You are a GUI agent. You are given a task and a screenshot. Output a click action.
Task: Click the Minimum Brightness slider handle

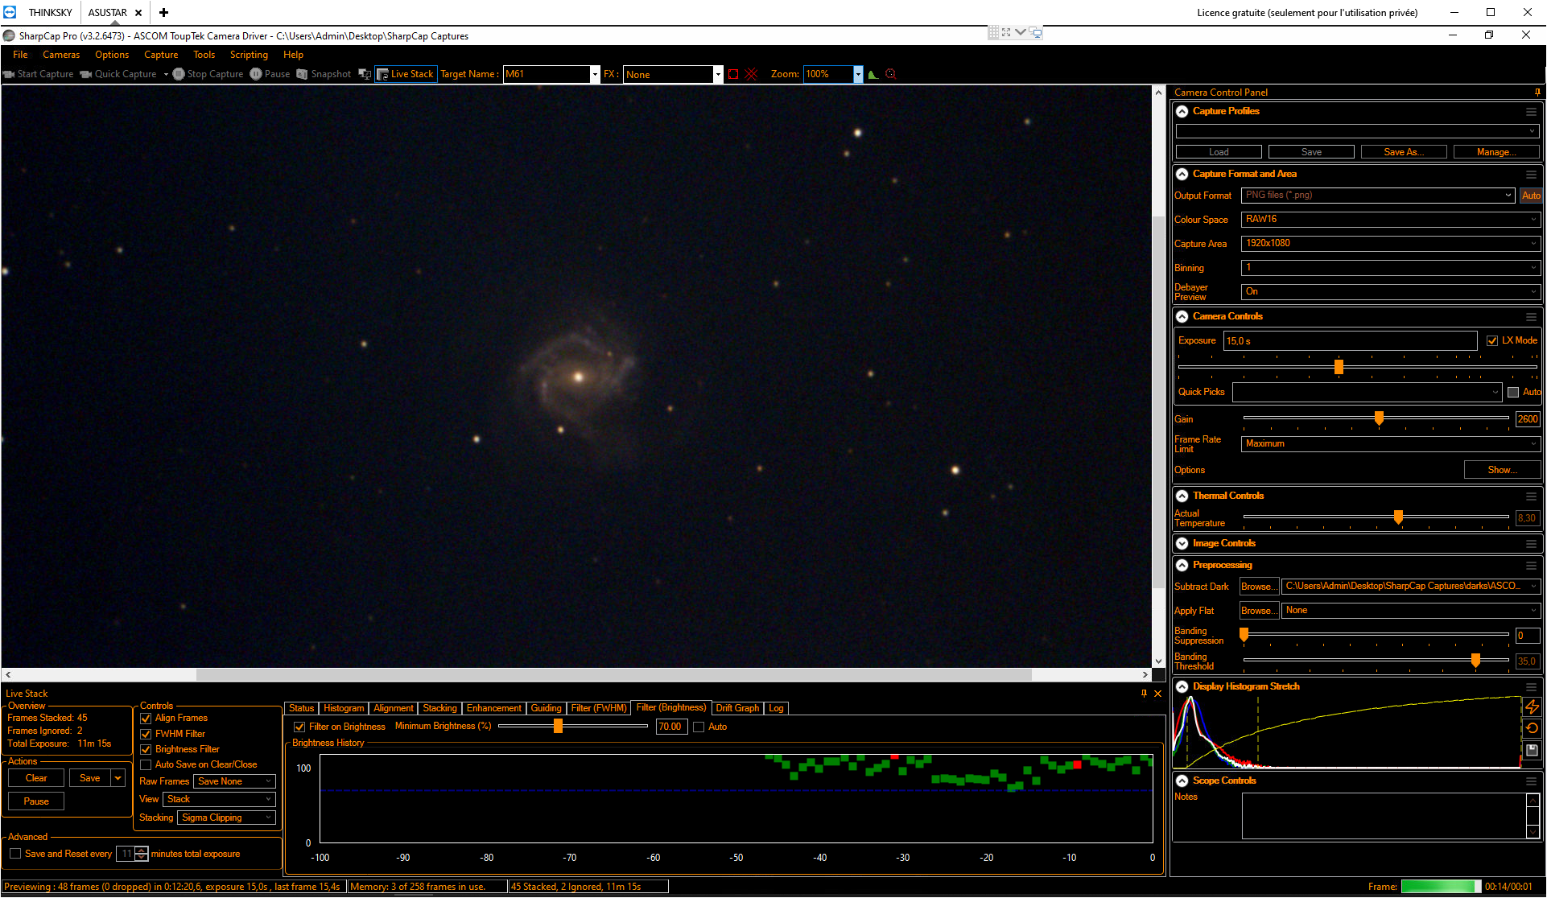coord(558,727)
